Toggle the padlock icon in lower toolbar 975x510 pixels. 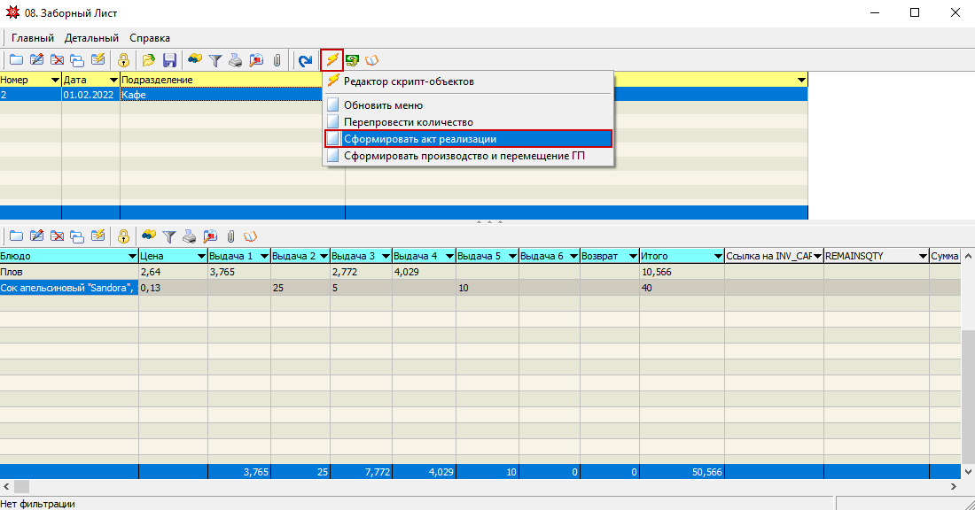(124, 236)
